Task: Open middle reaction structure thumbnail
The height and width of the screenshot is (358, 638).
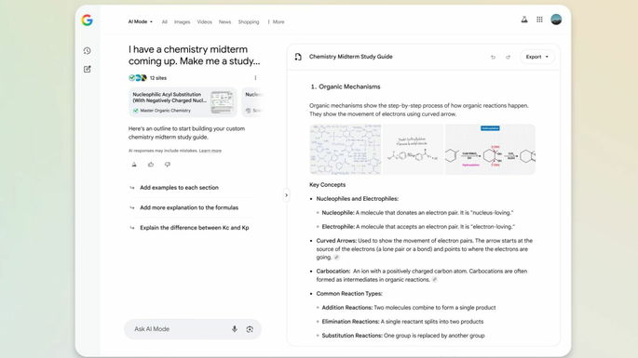Action: (413, 150)
